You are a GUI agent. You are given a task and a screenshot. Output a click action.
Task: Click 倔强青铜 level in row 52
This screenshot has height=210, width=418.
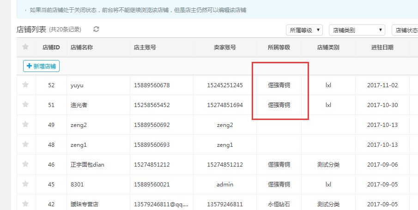click(x=279, y=85)
